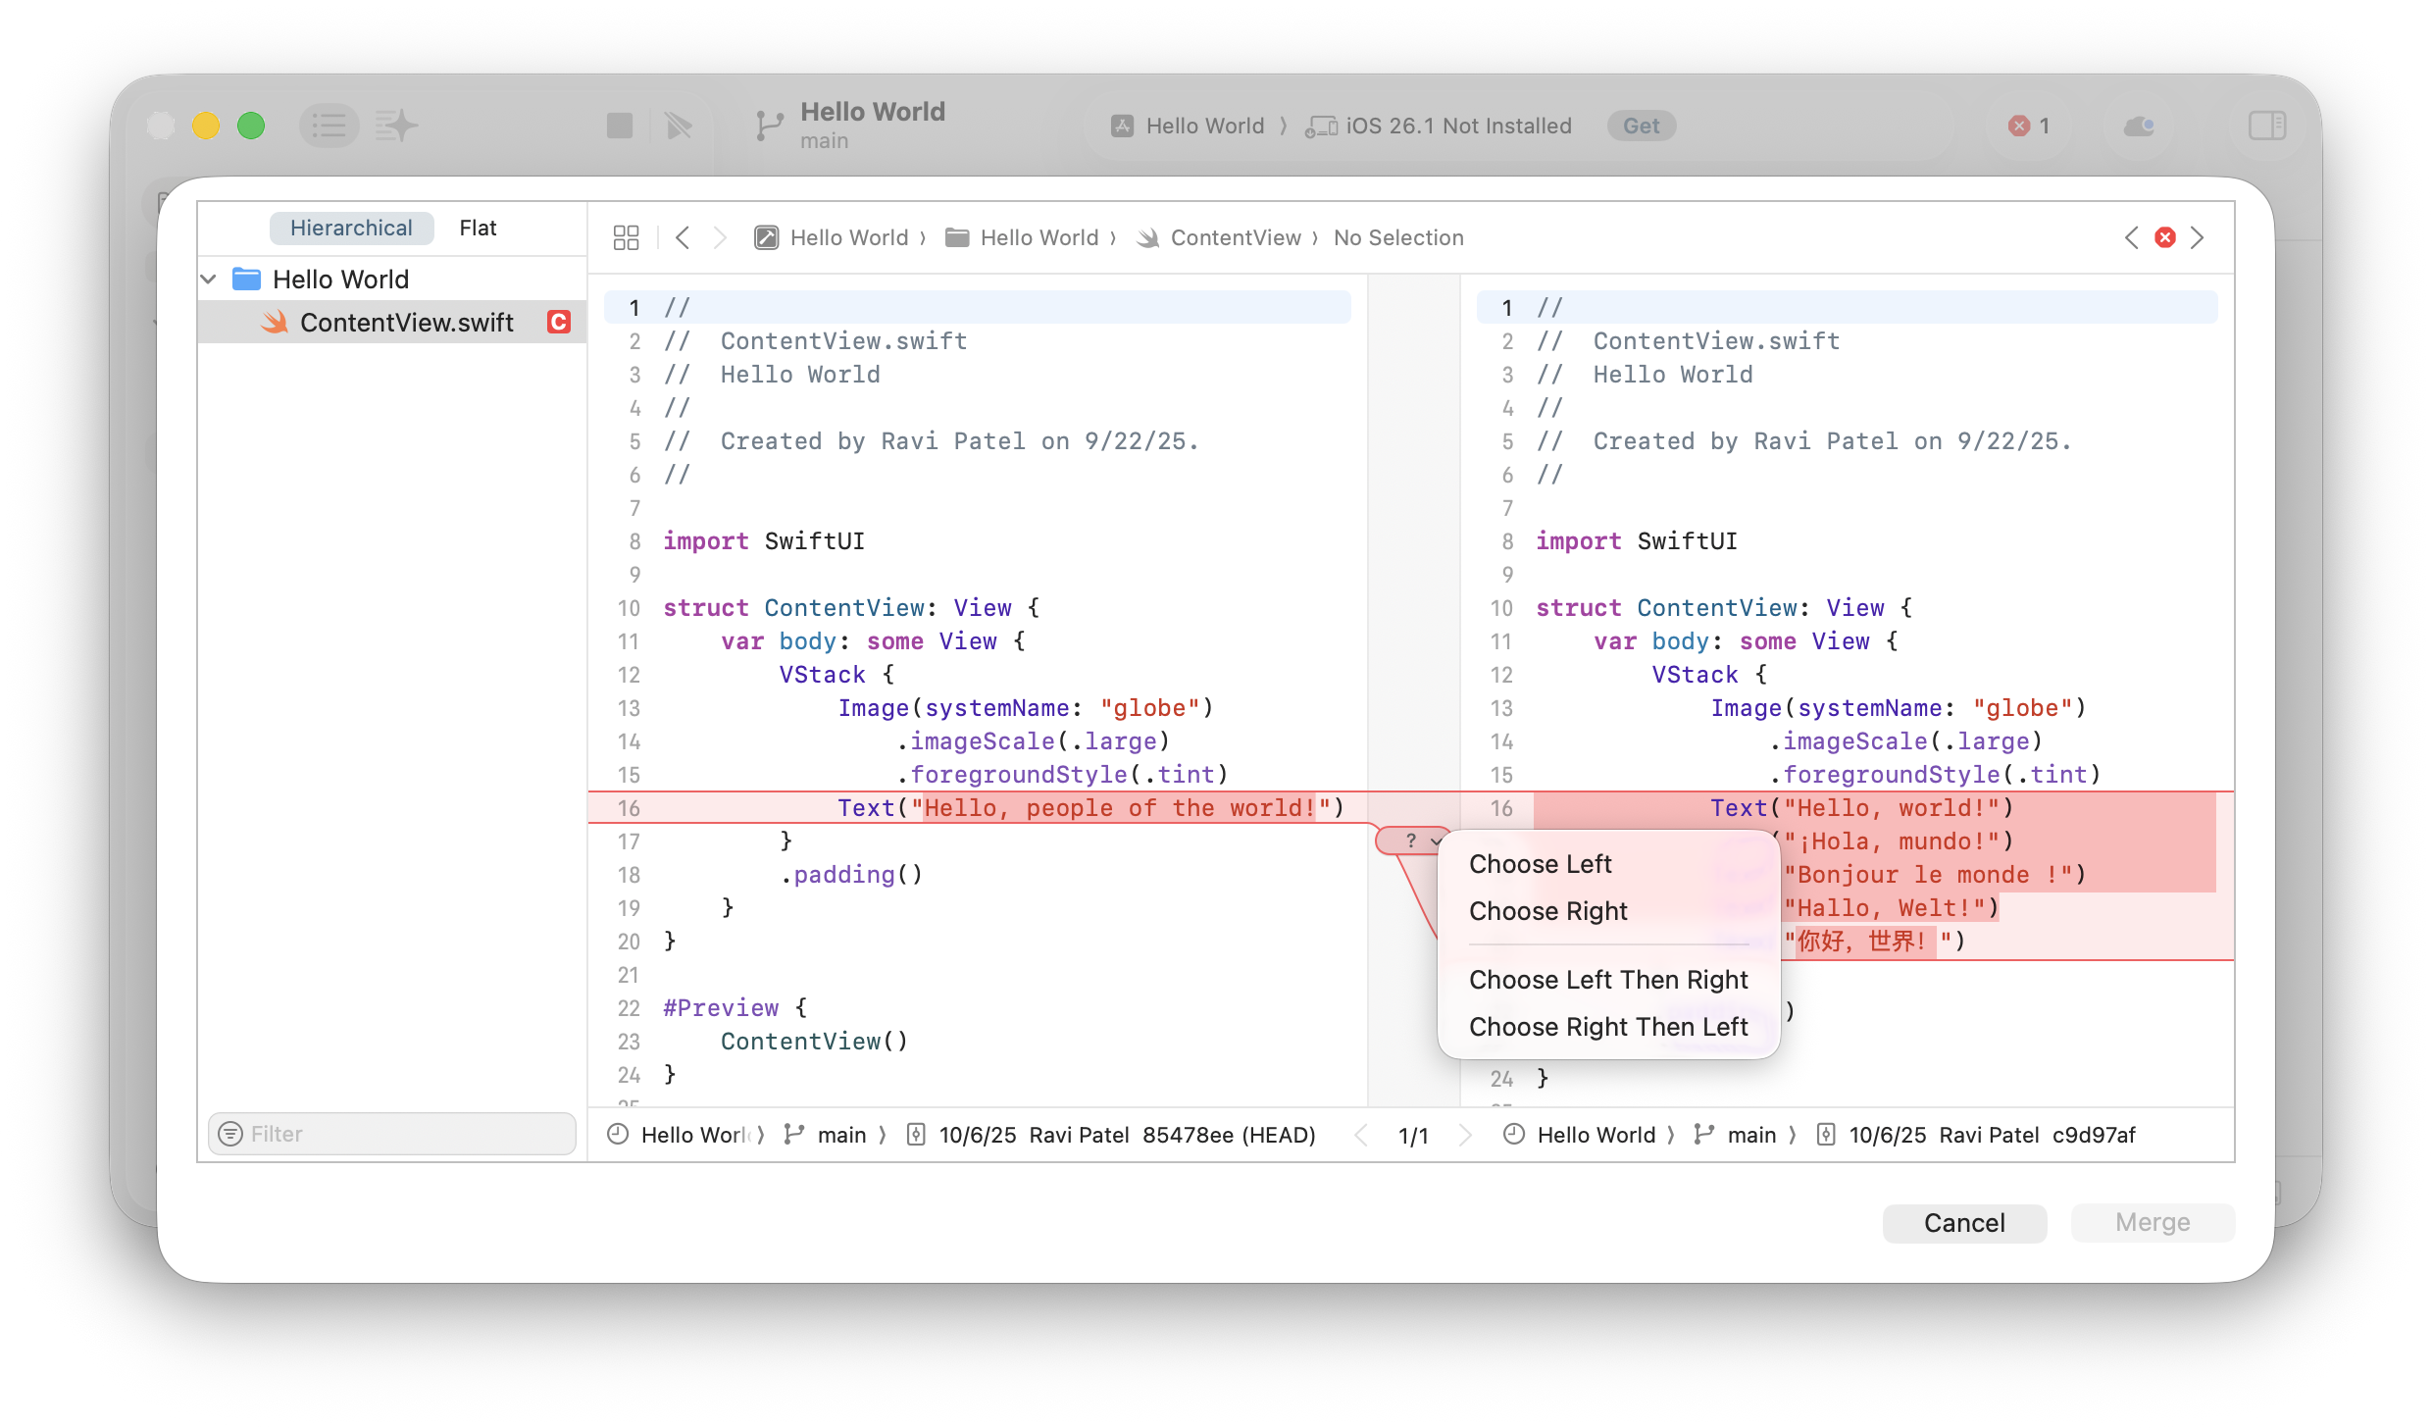Open No Selection jump bar segment
The height and width of the screenshot is (1428, 2432).
coord(1398,237)
